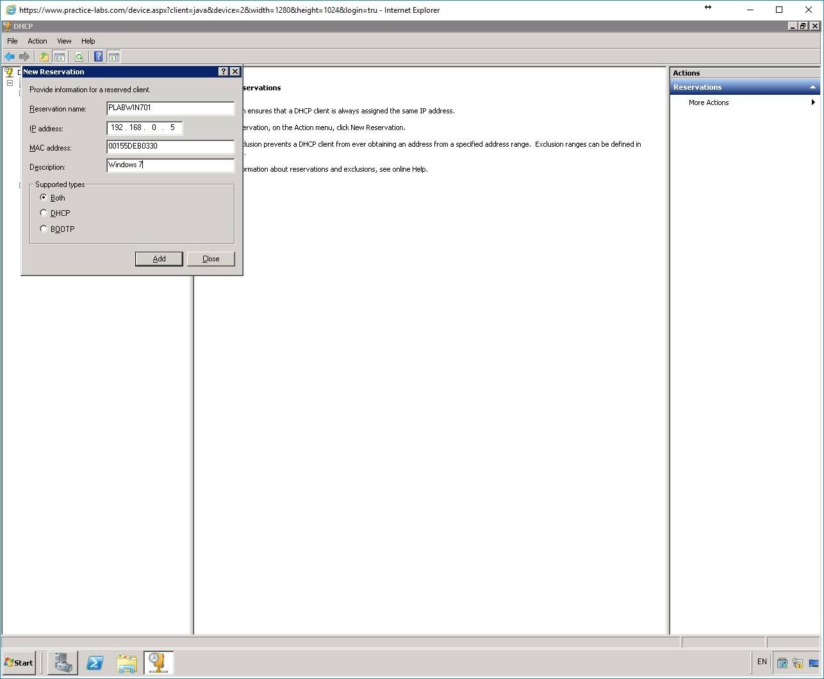Select the BOOTP supported type
This screenshot has width=824, height=679.
(43, 229)
